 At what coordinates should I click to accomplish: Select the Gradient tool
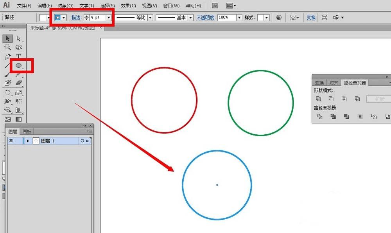pos(19,119)
